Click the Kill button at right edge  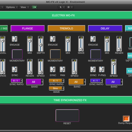click(x=129, y=71)
